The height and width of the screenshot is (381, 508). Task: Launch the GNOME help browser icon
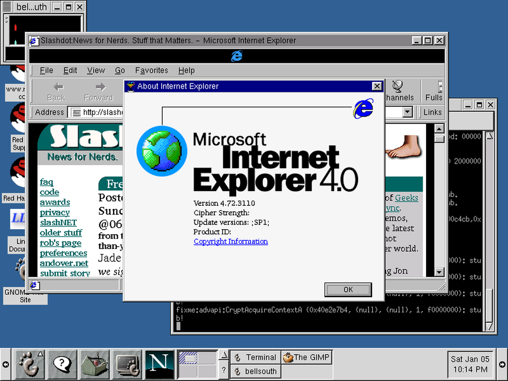click(62, 364)
